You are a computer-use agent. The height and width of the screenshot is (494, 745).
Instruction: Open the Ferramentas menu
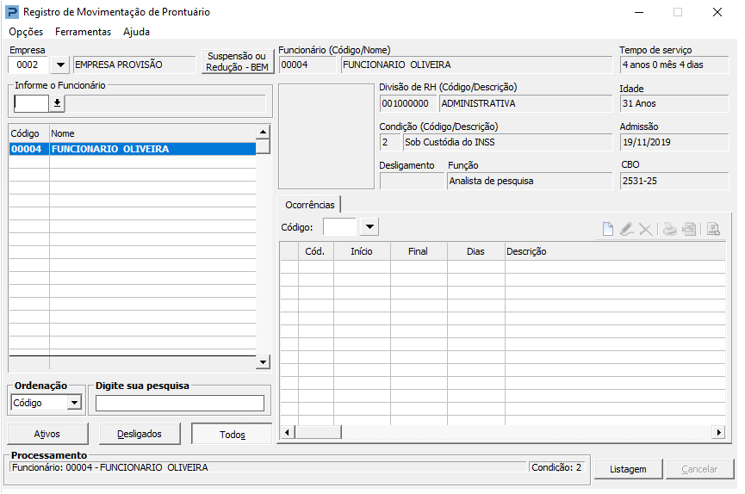pos(83,32)
